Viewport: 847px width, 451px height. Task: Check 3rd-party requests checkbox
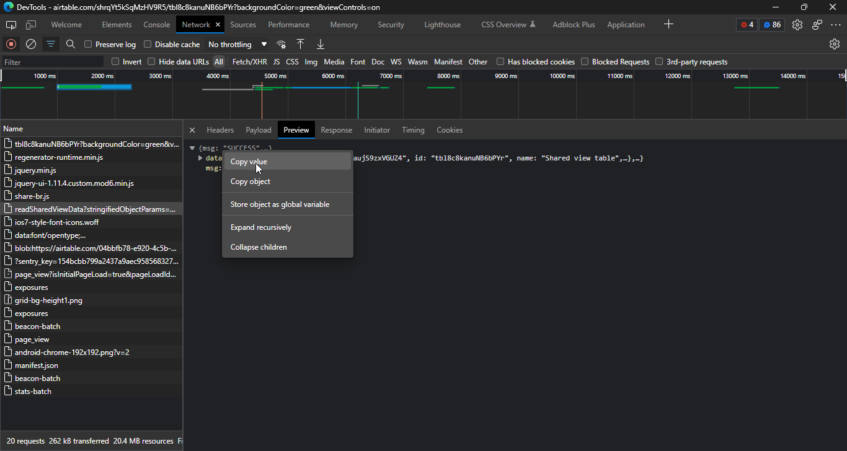pyautogui.click(x=659, y=61)
